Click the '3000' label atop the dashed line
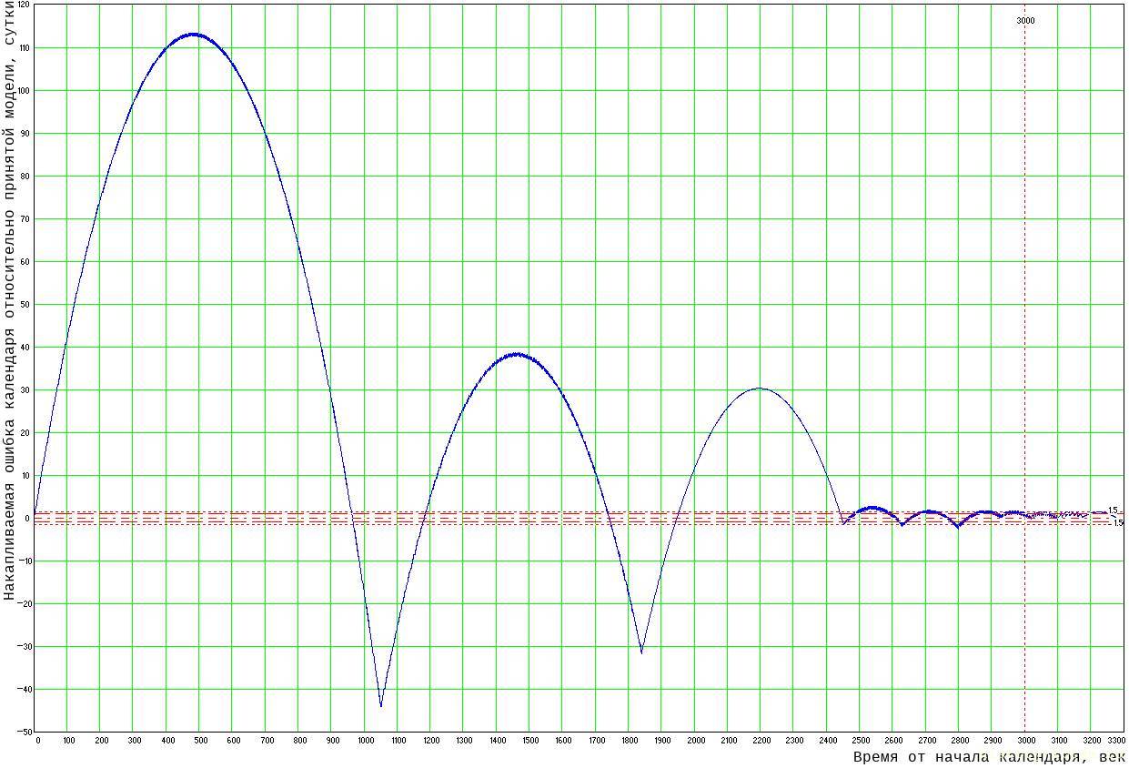 tap(1024, 20)
